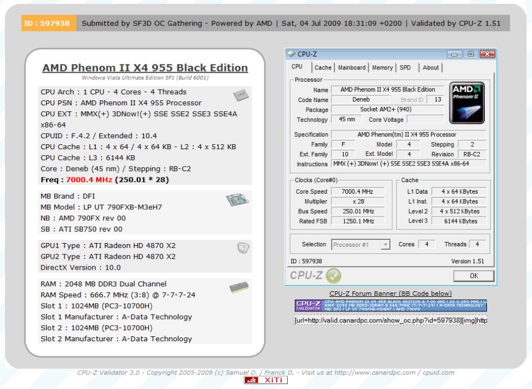Image resolution: width=532 pixels, height=389 pixels.
Task: Click the CPU chip icon beside CPU Arch
Action: [x=241, y=95]
